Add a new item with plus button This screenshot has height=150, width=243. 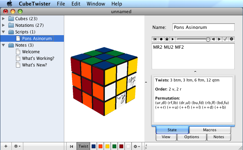tap(6, 146)
